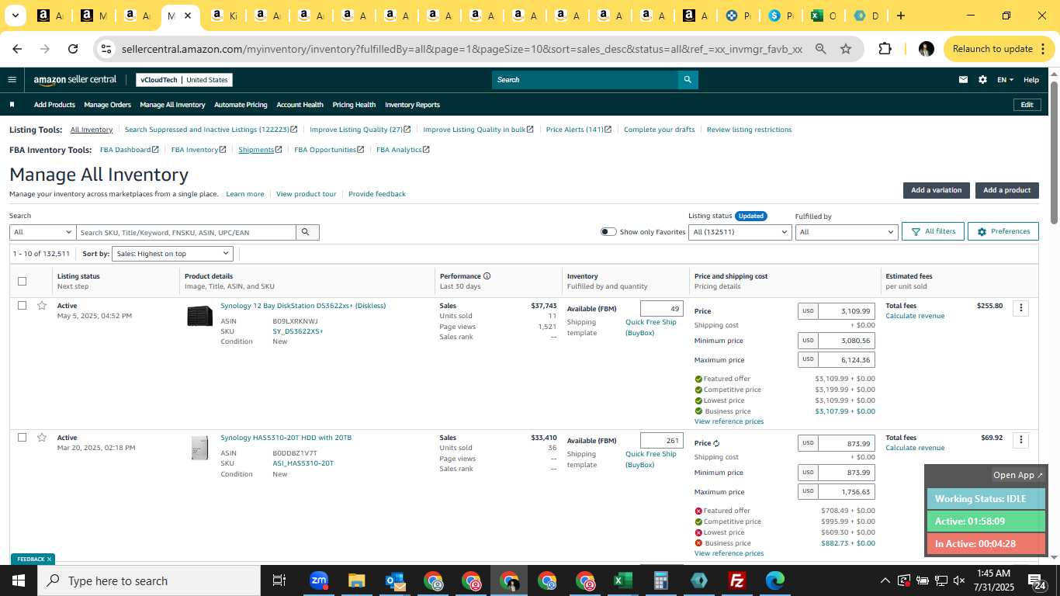Viewport: 1060px width, 596px height.
Task: Open Calculator from the taskbar
Action: [x=661, y=580]
